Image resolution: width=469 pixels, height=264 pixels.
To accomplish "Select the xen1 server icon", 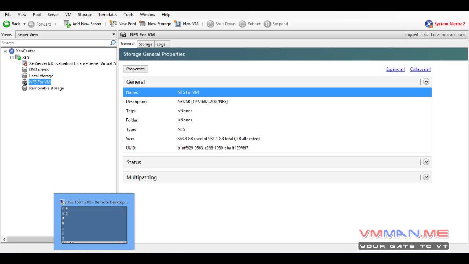I will 18,57.
